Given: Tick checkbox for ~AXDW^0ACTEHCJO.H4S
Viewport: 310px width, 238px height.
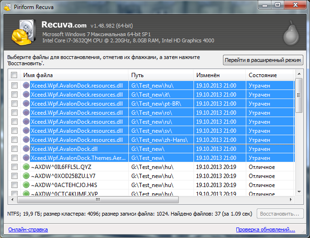Looking at the screenshot, I should (14, 185).
